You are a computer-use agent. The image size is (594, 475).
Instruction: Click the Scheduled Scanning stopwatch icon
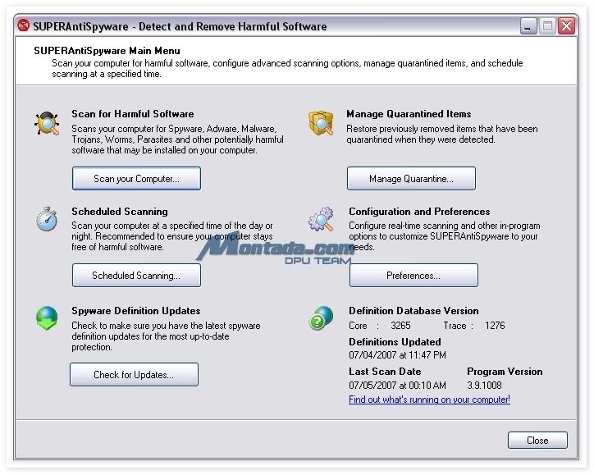[x=47, y=219]
